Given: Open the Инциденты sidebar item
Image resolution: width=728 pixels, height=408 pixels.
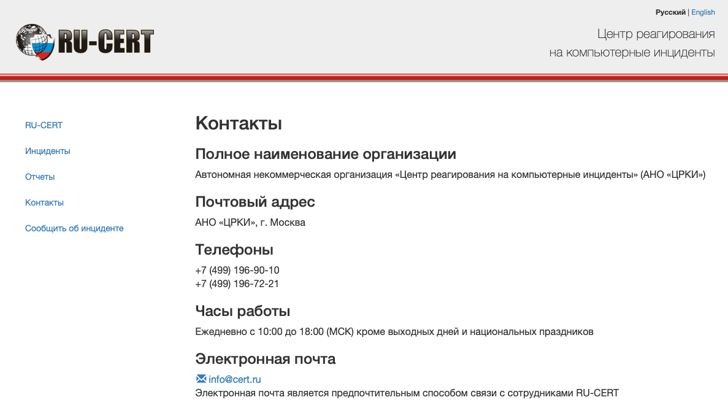Looking at the screenshot, I should pos(47,151).
